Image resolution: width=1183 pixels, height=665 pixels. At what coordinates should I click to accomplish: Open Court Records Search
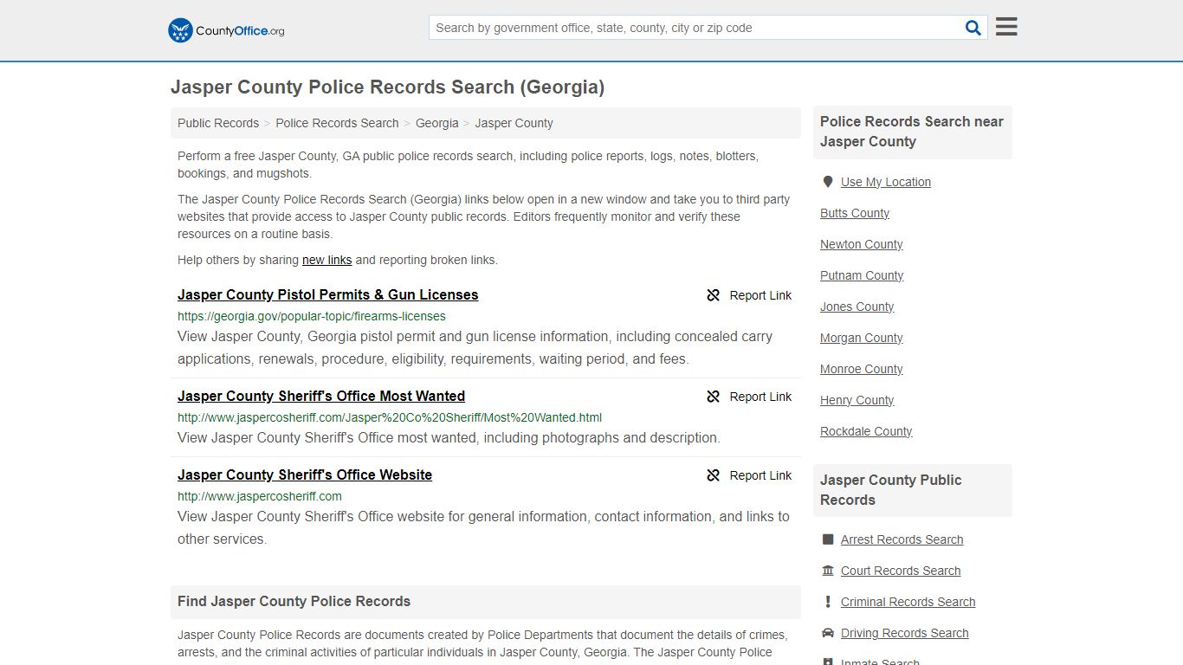tap(901, 571)
